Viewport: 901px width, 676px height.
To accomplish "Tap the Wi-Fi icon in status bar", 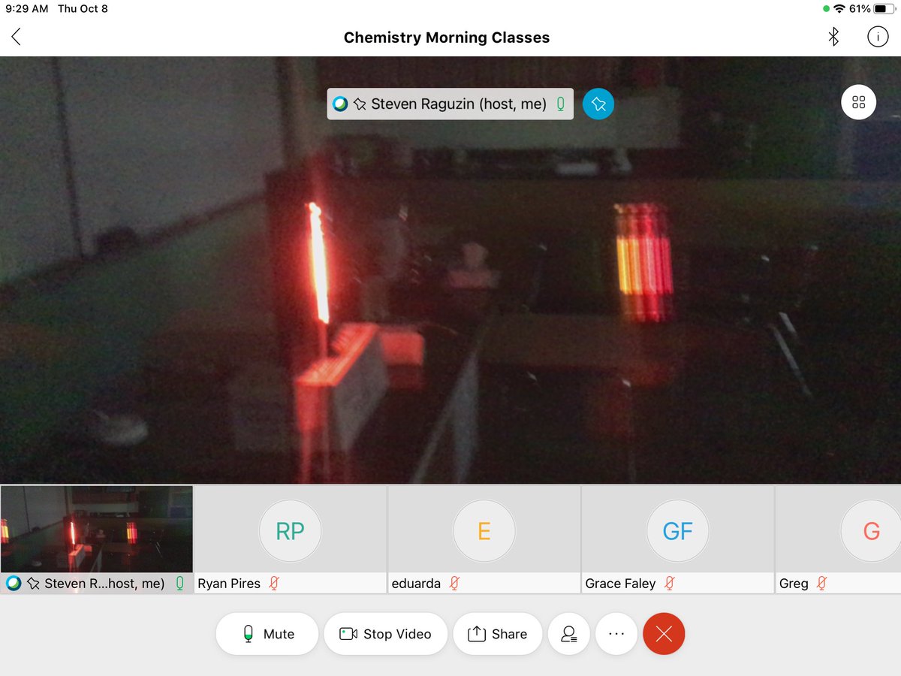I will [x=839, y=9].
